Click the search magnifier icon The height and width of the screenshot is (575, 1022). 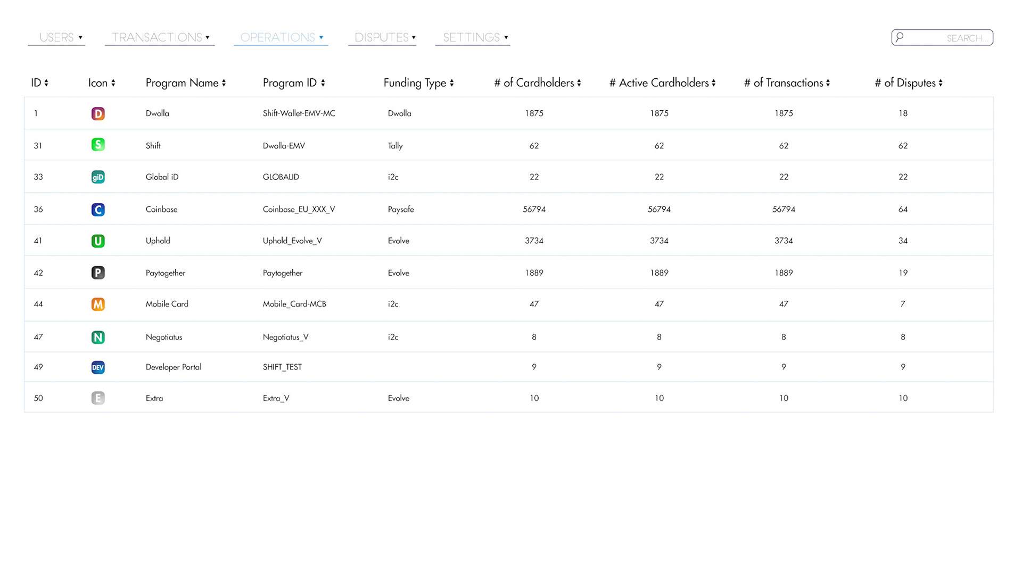[x=900, y=37]
